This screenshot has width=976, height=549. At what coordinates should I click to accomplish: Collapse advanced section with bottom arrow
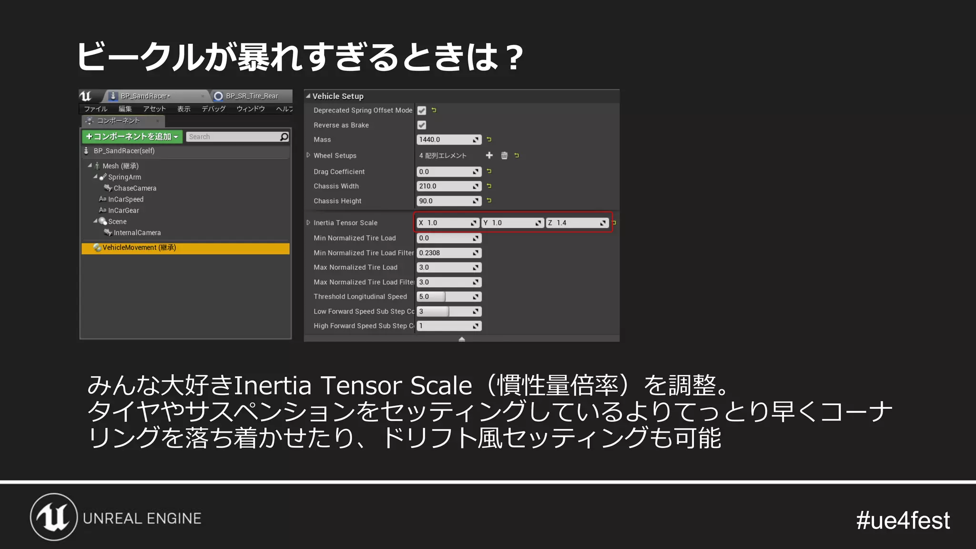461,339
